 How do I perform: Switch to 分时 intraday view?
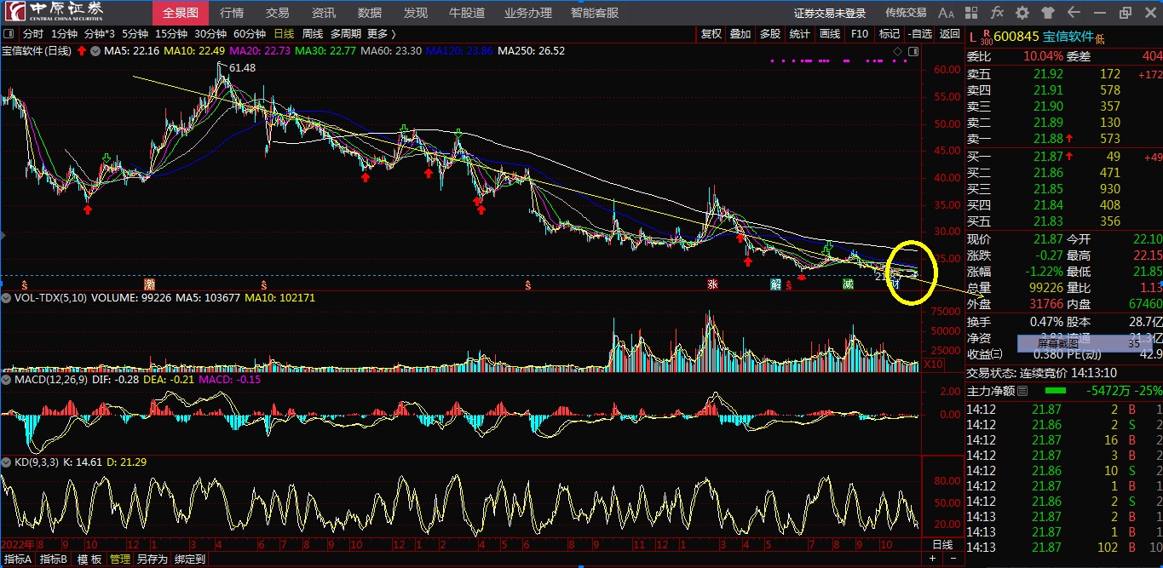click(x=32, y=34)
